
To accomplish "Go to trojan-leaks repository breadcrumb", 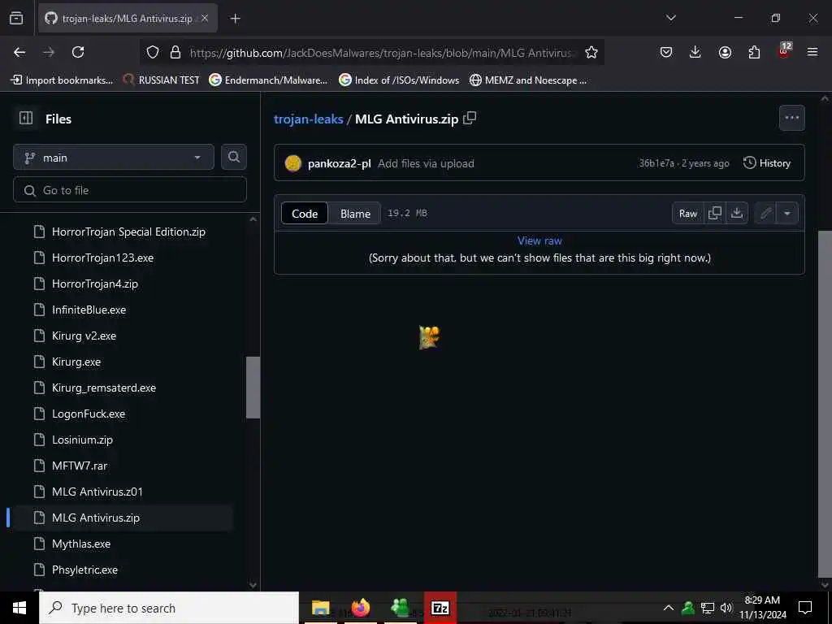I will [308, 119].
